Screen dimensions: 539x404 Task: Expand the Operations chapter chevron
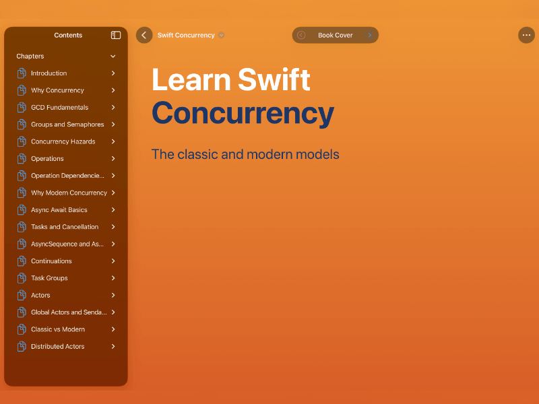[x=113, y=158]
